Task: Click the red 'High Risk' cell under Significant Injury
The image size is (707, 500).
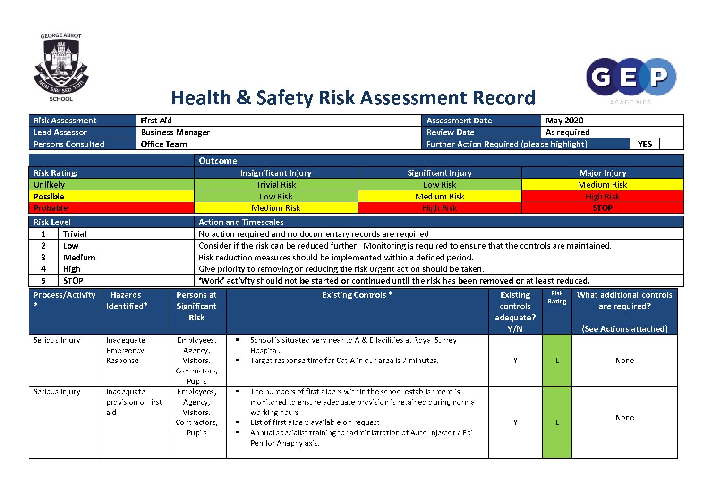Action: point(440,208)
